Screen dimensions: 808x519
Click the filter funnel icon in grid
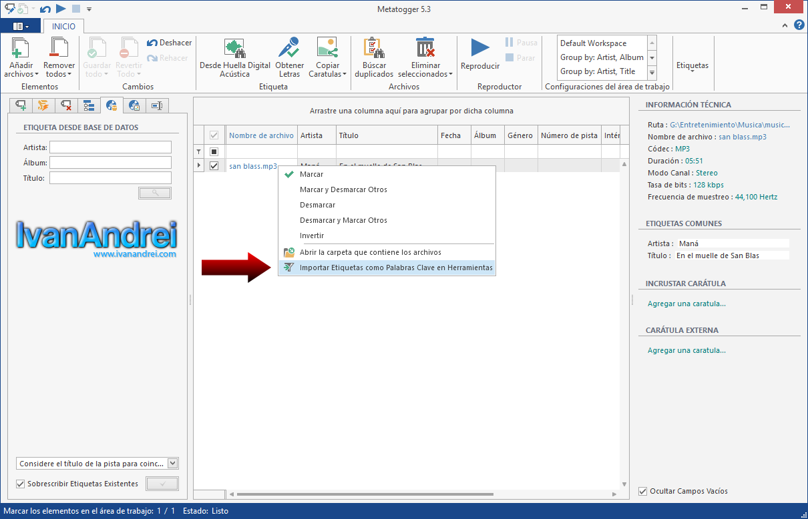point(198,151)
